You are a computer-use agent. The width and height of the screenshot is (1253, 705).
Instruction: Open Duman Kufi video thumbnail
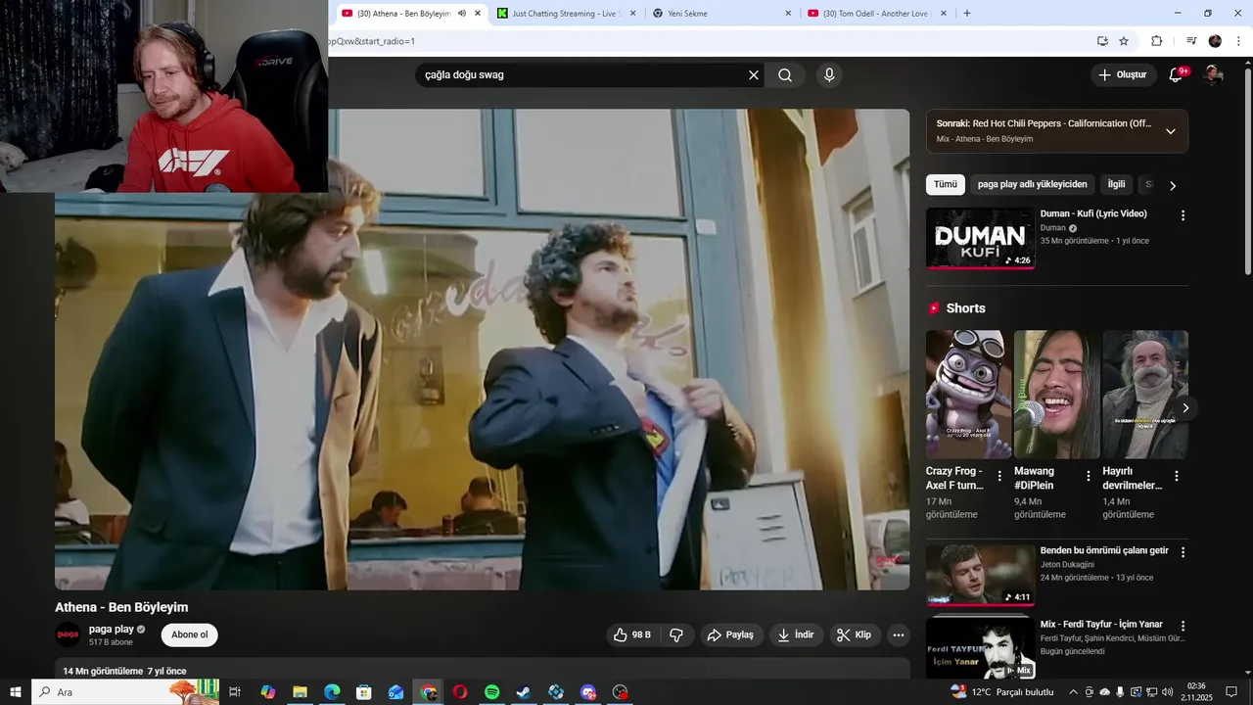pyautogui.click(x=980, y=238)
